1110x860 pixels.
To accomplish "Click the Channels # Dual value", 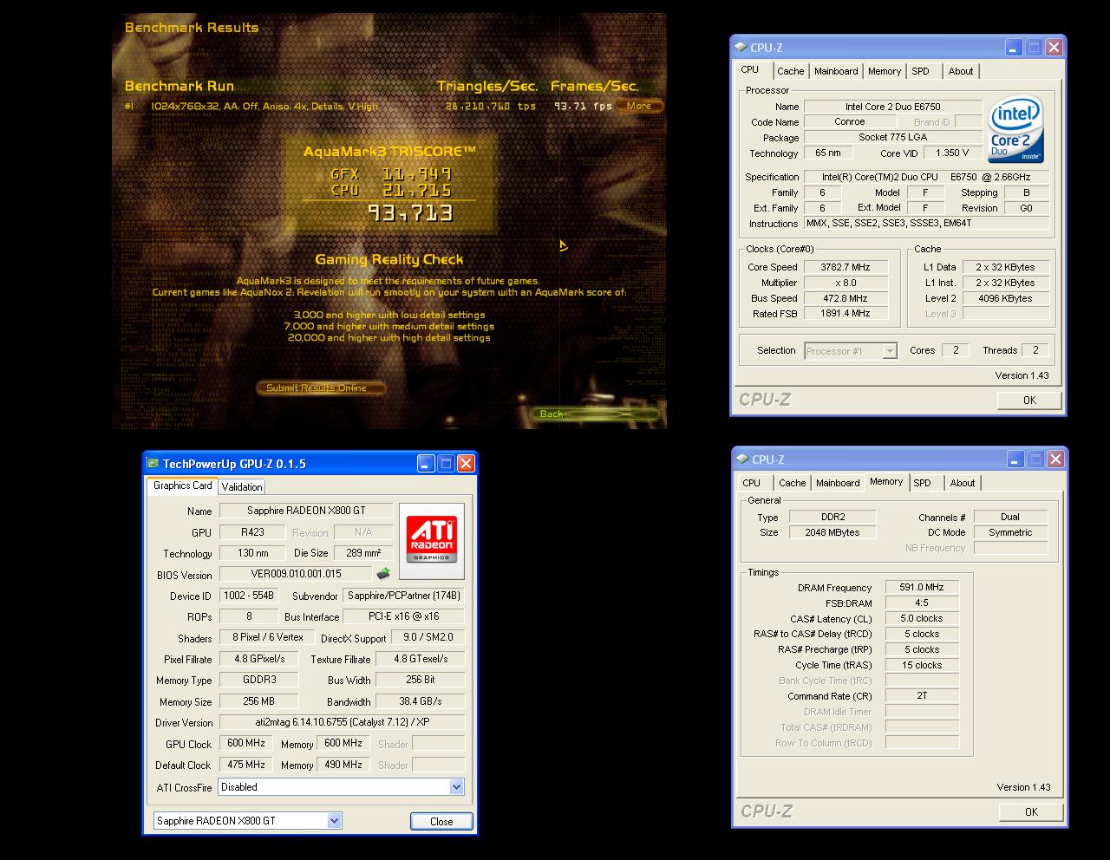I will tap(1010, 517).
